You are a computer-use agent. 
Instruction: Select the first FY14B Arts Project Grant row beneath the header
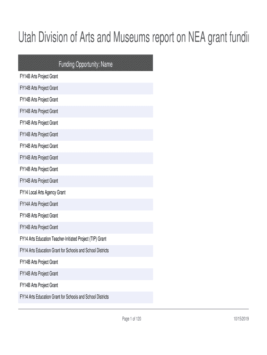point(39,77)
